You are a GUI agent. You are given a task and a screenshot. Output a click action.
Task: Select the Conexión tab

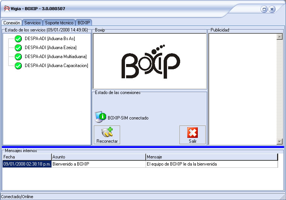[x=12, y=23]
